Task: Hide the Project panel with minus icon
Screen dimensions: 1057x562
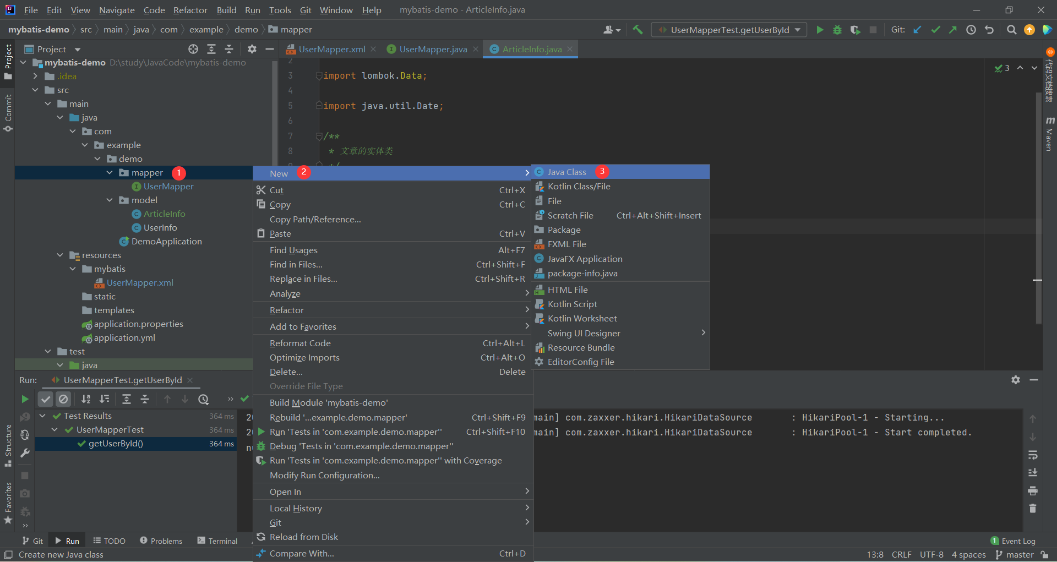Action: (x=270, y=49)
